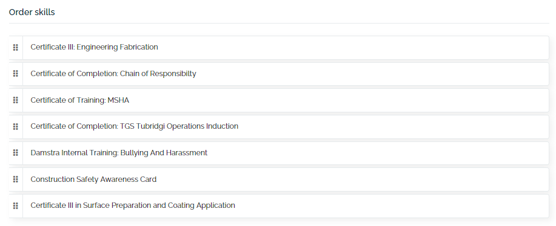Select the MSHA row drag handle

click(x=16, y=100)
